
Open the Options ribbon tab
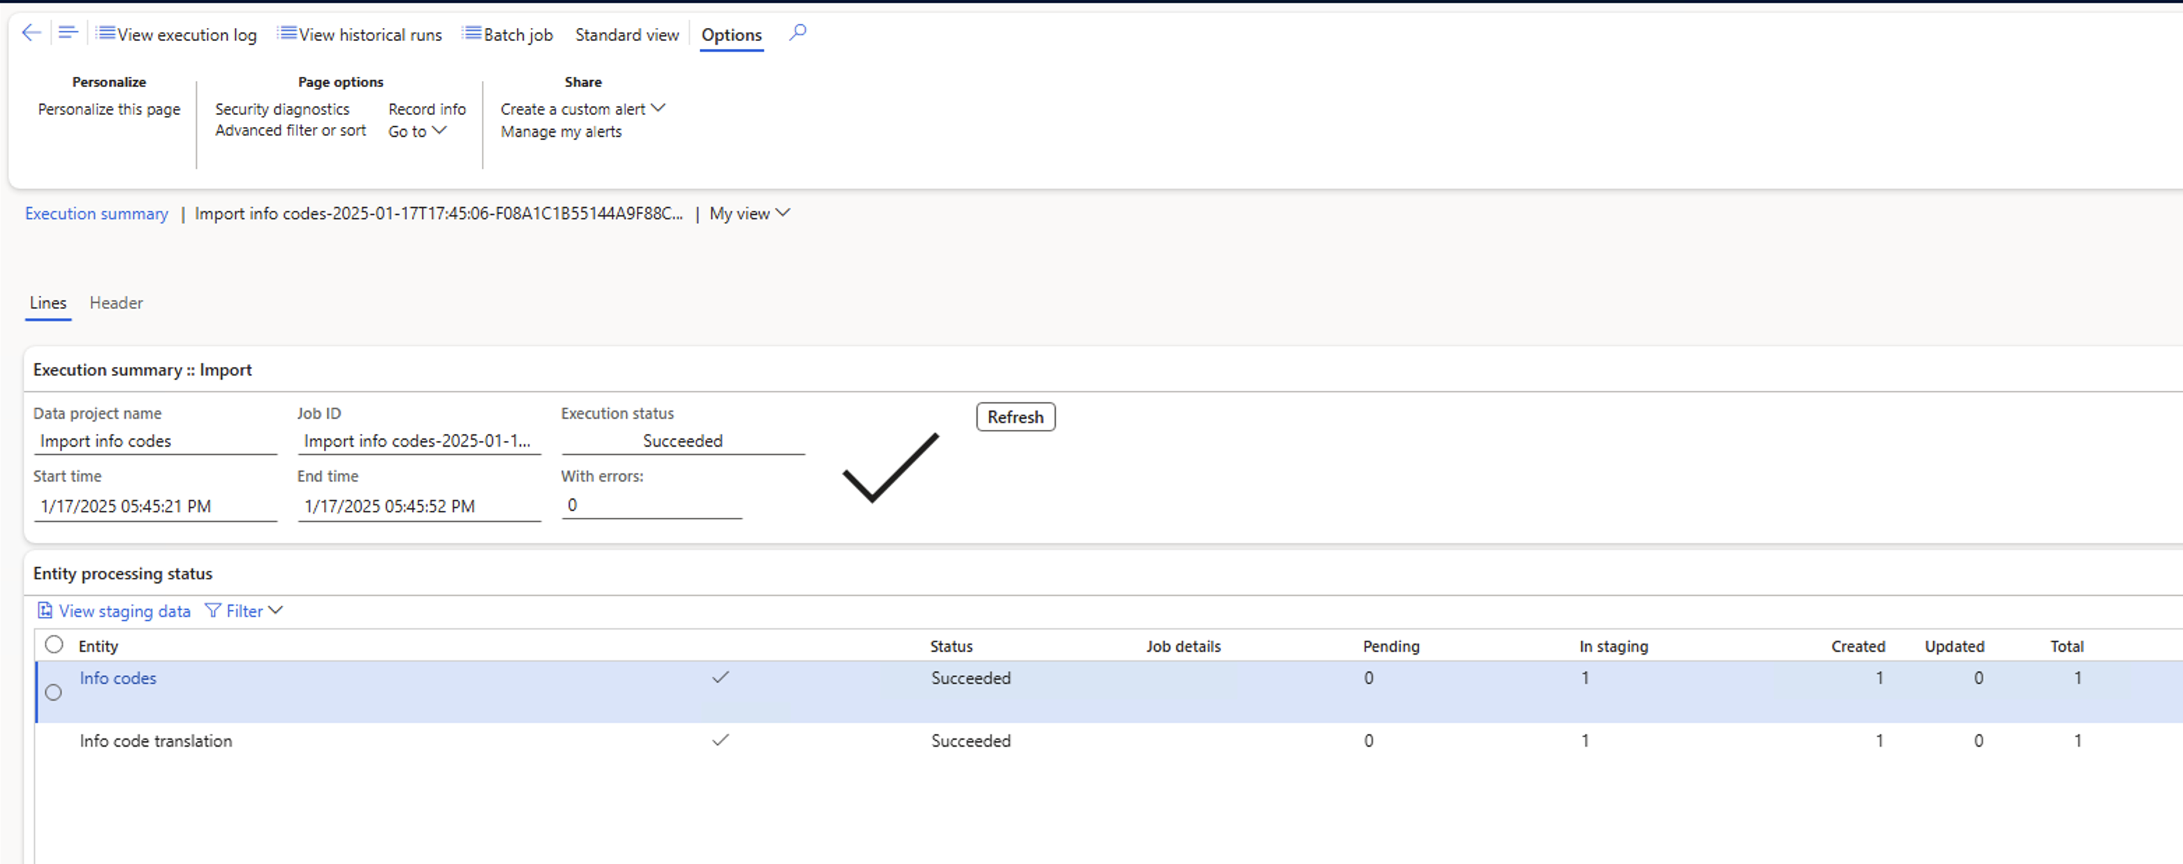tap(731, 35)
